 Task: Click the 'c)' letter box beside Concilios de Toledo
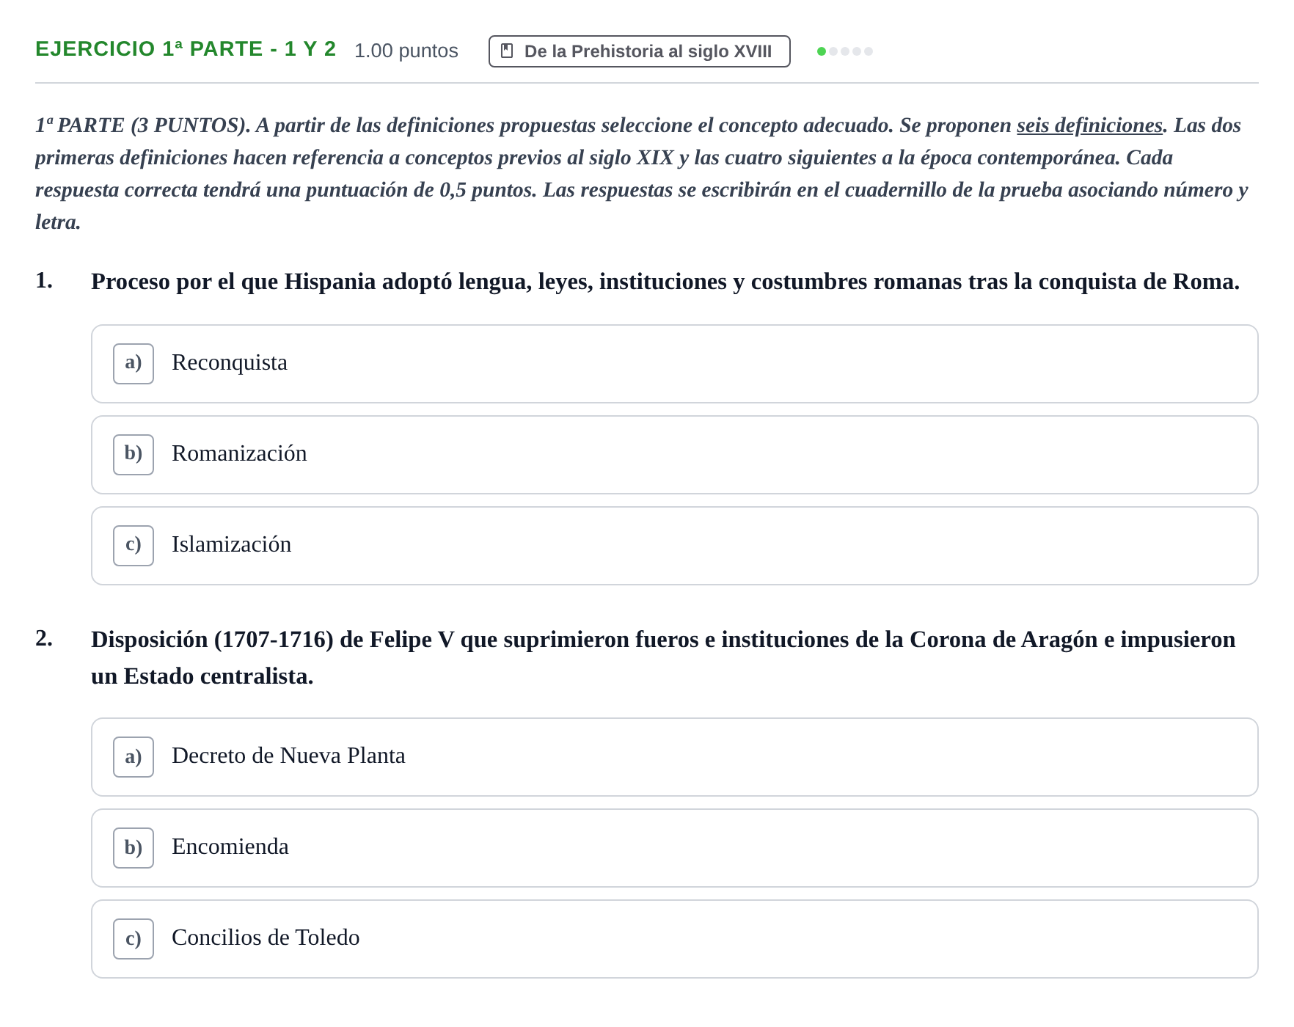pos(134,939)
